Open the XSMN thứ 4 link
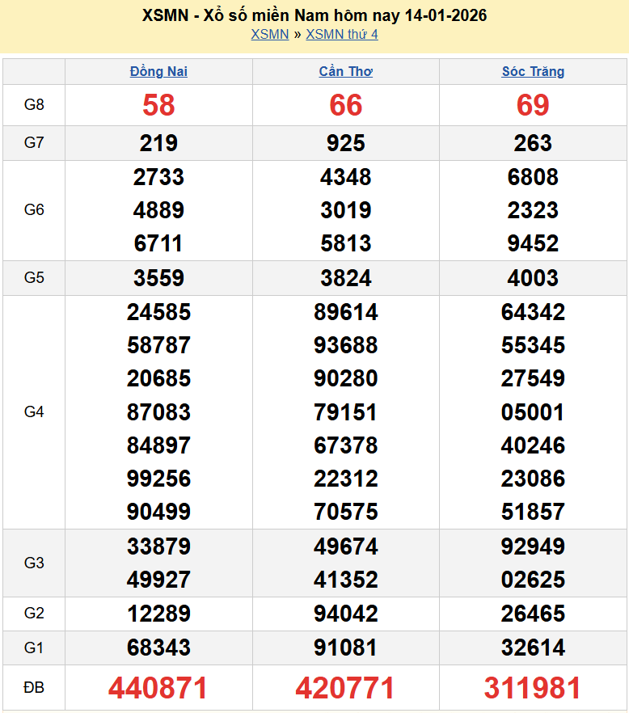The height and width of the screenshot is (713, 629). coord(341,34)
